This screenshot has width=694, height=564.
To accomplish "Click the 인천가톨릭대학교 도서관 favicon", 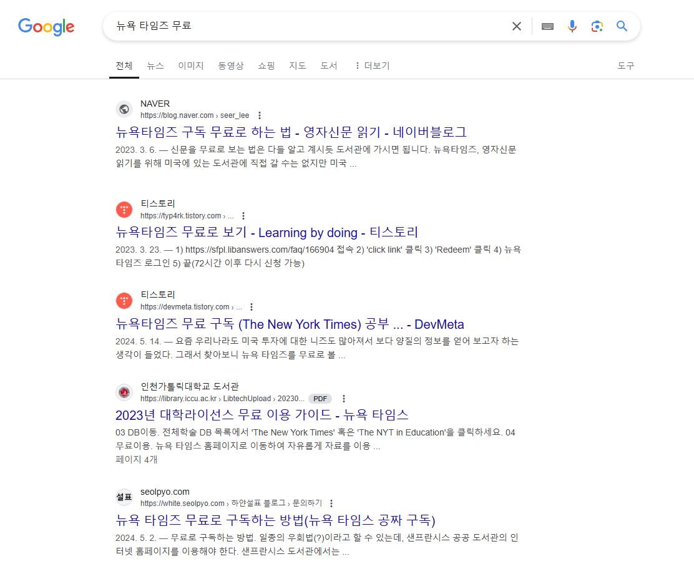I will coord(124,392).
